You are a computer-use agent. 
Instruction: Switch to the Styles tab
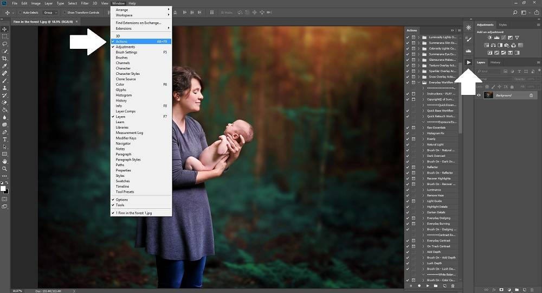[502, 24]
